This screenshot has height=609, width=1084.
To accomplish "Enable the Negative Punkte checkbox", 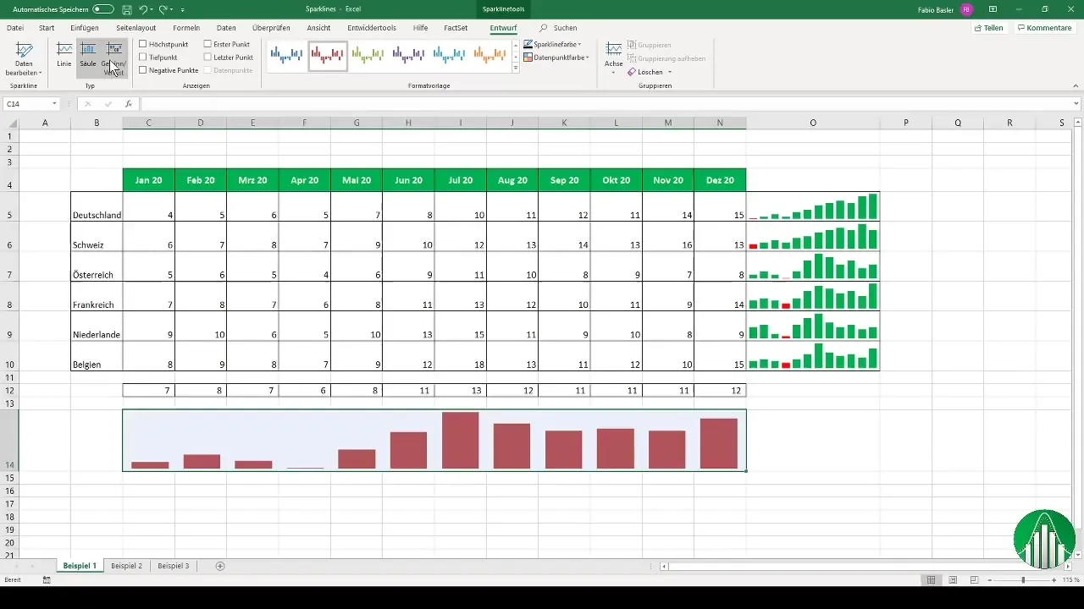I will (144, 70).
